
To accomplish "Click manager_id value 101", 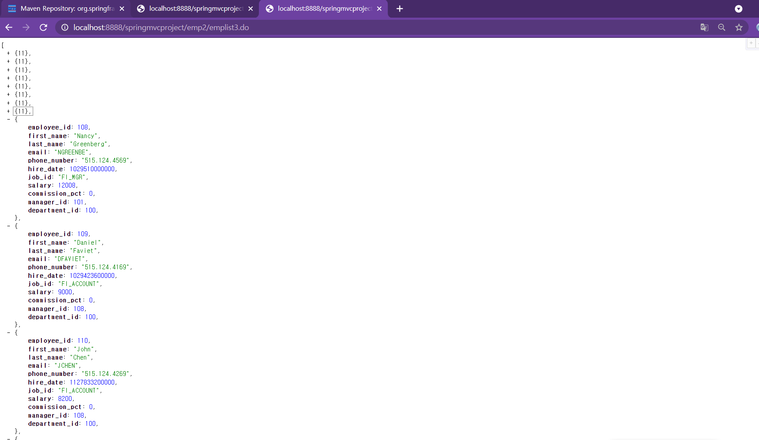I will click(78, 202).
